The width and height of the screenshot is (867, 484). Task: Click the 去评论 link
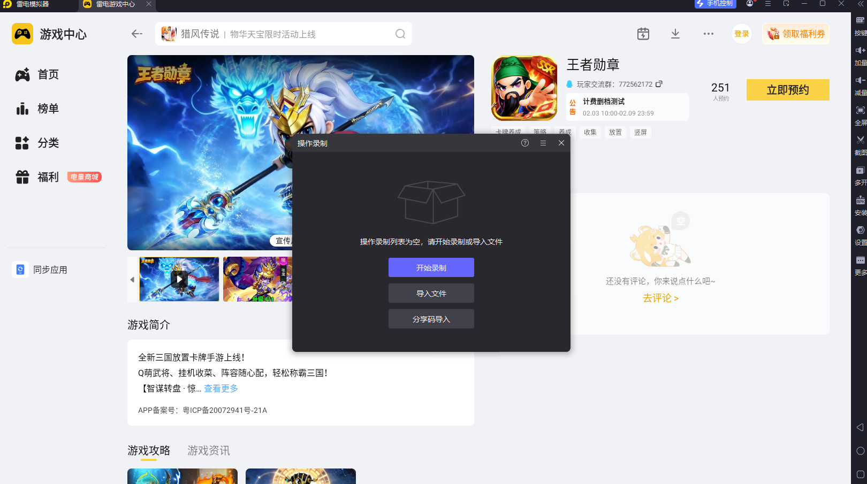coord(660,298)
